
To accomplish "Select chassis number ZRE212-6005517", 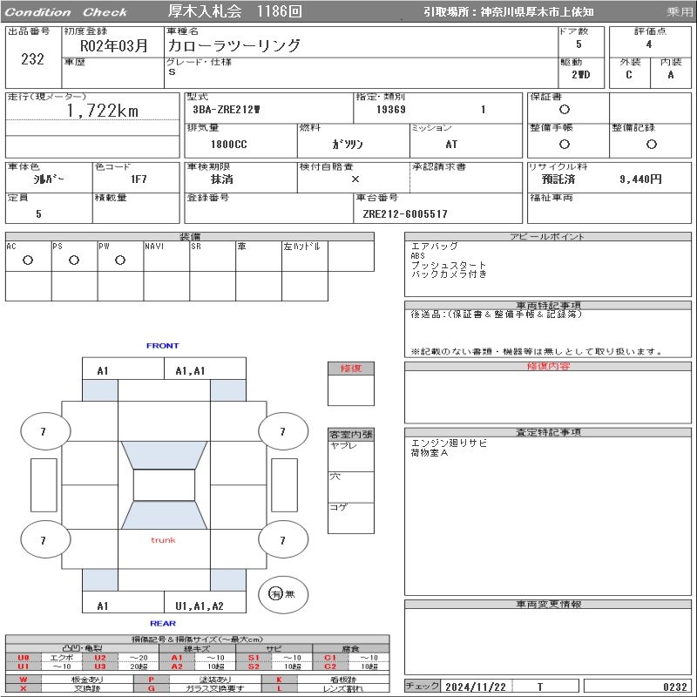I will pos(405,213).
